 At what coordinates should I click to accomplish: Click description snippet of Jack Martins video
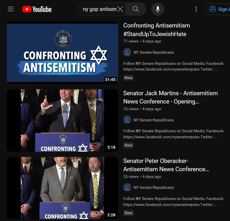[x=174, y=134]
